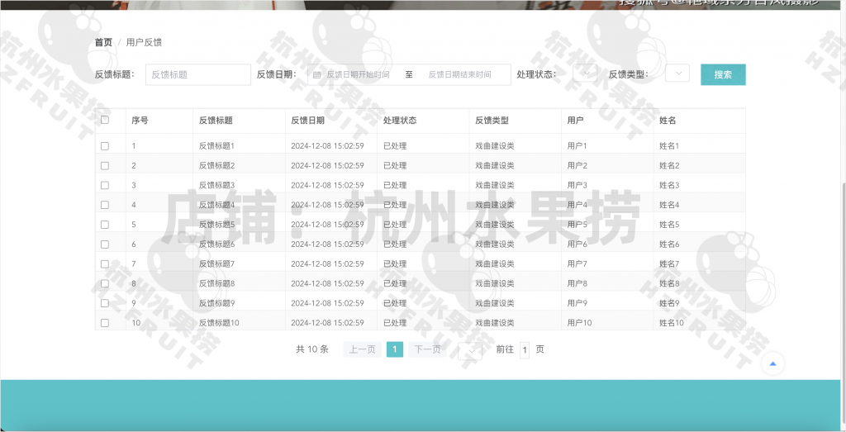Image resolution: width=846 pixels, height=432 pixels.
Task: Open the 反馈类型 dropdown
Action: coord(677,74)
